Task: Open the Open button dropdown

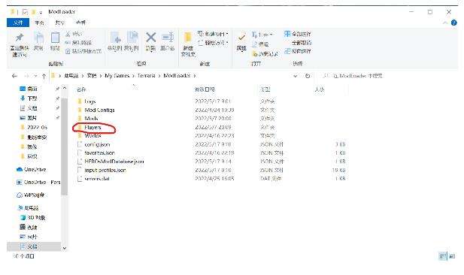Action: click(x=271, y=35)
